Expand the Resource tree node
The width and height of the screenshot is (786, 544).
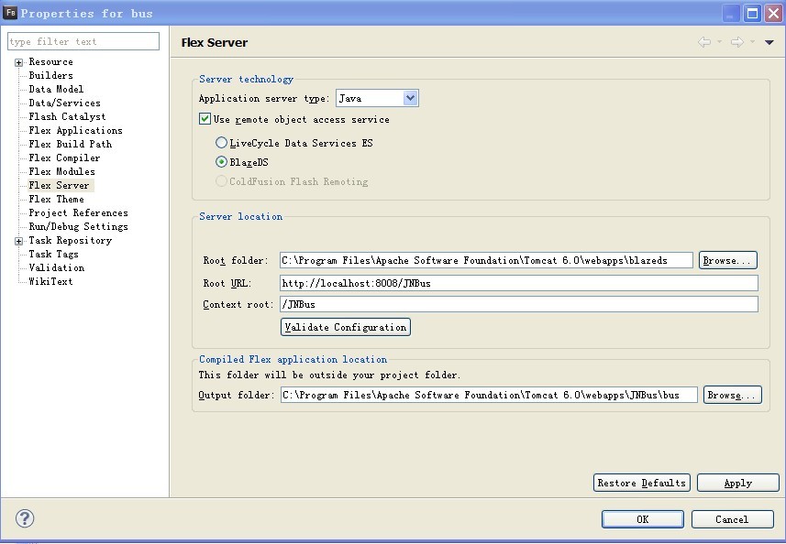[18, 62]
